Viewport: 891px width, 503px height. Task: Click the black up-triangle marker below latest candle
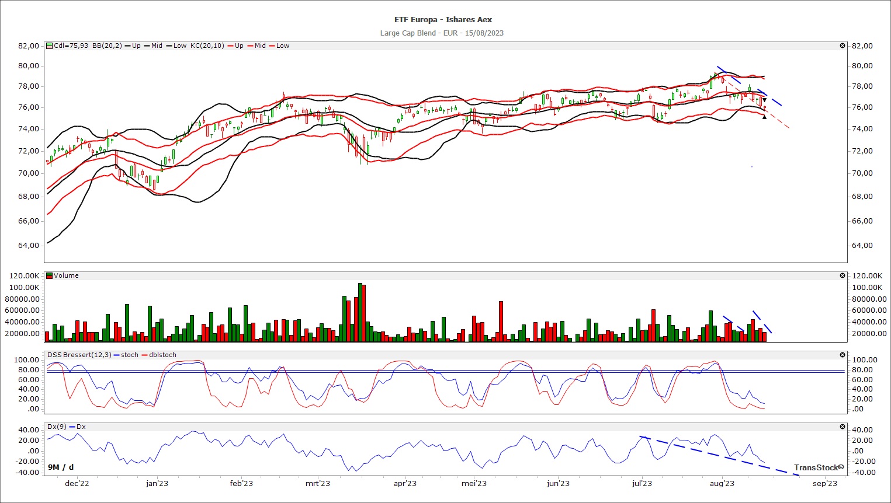(x=764, y=117)
